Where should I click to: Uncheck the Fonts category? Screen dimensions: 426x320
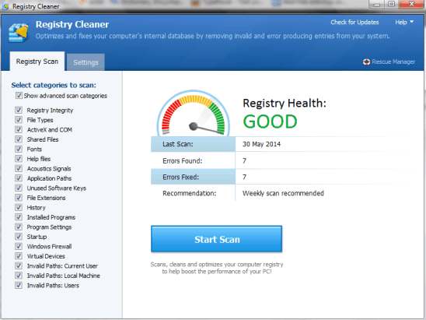click(19, 149)
